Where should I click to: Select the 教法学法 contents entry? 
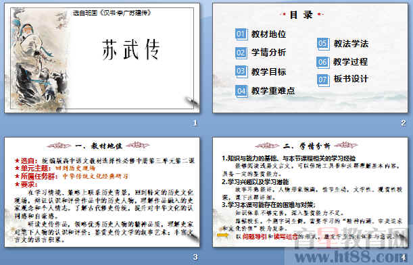351,44
